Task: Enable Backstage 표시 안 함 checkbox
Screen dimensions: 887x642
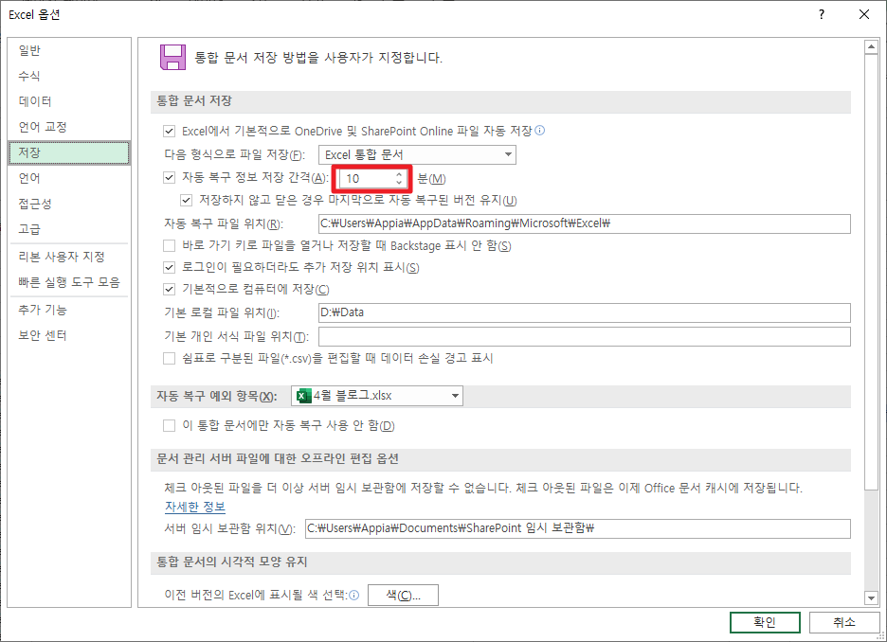Action: 169,245
